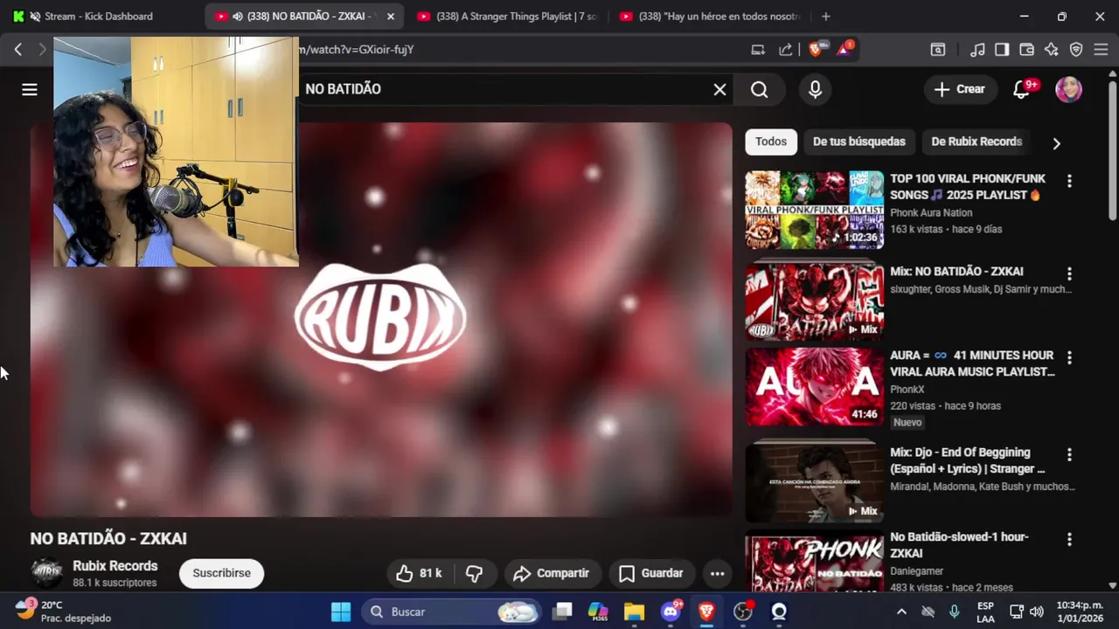Open the YouTube hamburger guide menu
This screenshot has height=629, width=1119.
coord(30,89)
